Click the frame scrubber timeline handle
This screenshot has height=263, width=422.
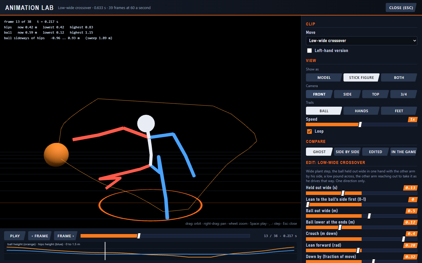point(139,236)
